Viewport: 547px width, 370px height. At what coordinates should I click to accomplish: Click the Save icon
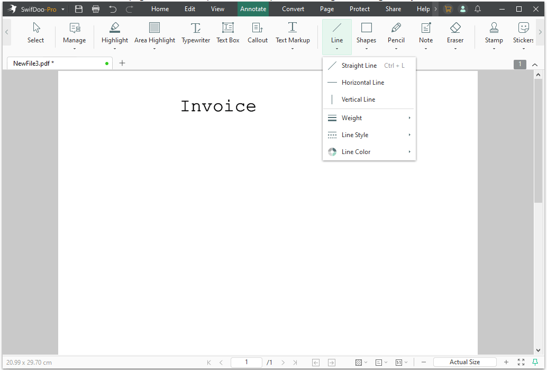[79, 8]
